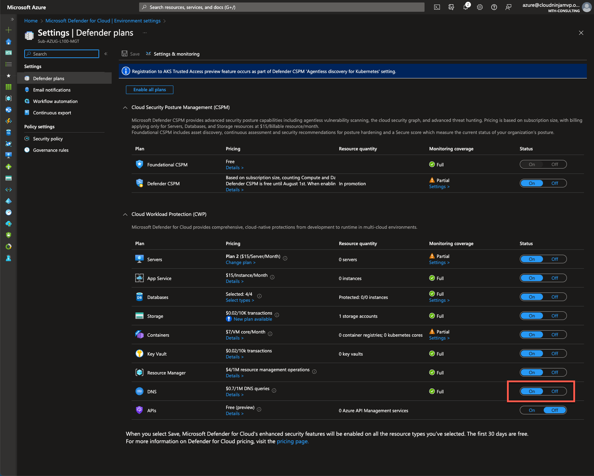Open the pricing page link

click(x=293, y=441)
